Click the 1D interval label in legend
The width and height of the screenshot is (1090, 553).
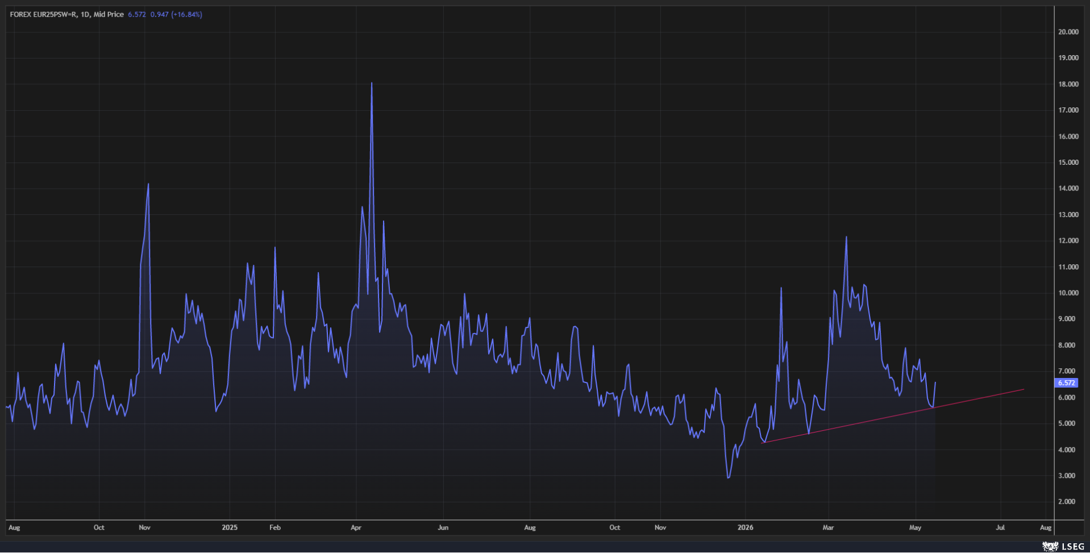pyautogui.click(x=85, y=14)
